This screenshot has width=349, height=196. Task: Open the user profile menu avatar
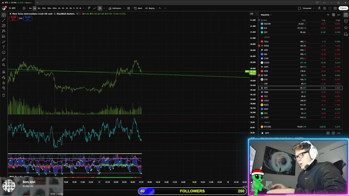[4, 8]
